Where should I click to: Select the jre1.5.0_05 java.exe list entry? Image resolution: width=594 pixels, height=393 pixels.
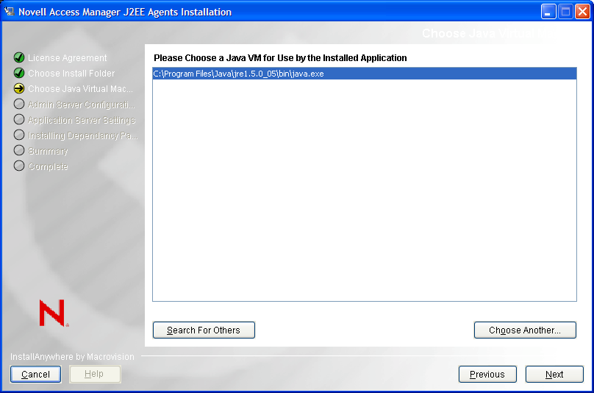click(365, 74)
